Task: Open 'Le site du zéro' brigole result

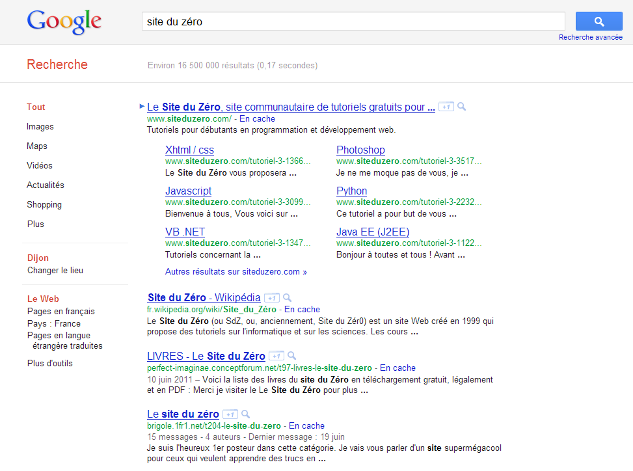Action: point(183,414)
